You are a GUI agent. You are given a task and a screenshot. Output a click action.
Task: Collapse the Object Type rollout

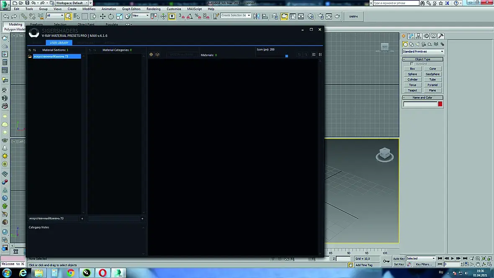422,59
